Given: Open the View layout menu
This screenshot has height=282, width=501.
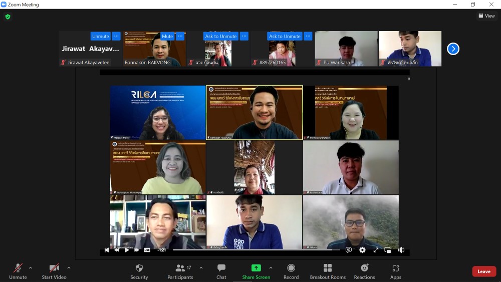Looking at the screenshot, I should coord(486,16).
